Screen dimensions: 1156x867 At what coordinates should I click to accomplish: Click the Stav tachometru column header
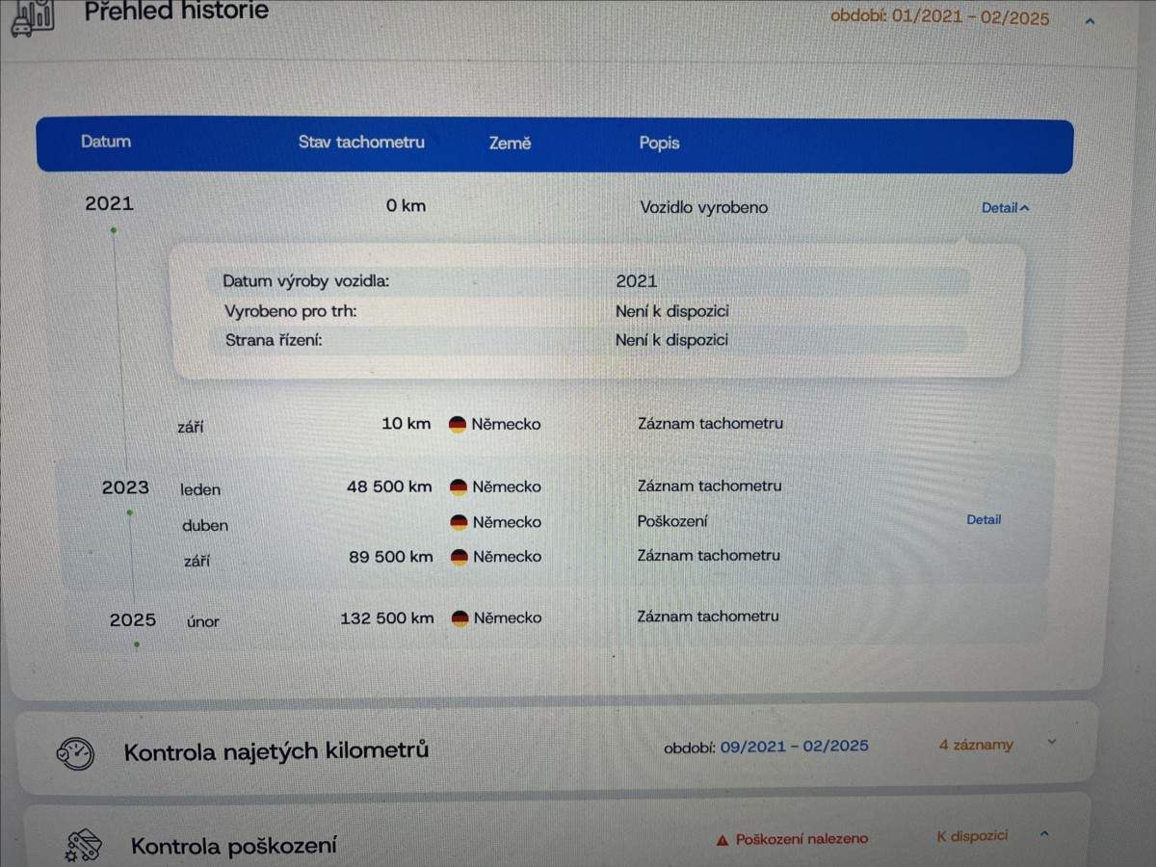tap(361, 143)
